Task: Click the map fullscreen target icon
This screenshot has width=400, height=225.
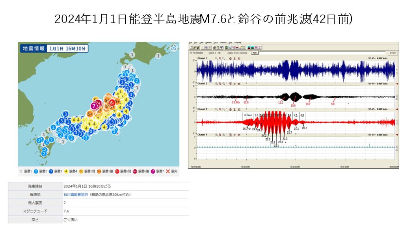Action: pyautogui.click(x=173, y=48)
